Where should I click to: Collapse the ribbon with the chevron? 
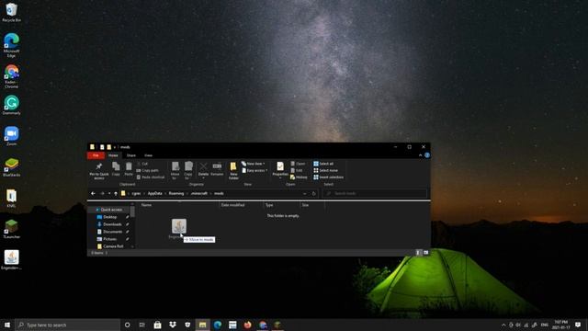point(421,155)
